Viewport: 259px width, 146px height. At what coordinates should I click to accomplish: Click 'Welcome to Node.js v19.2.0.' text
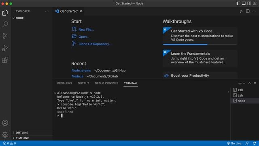coord(81,97)
